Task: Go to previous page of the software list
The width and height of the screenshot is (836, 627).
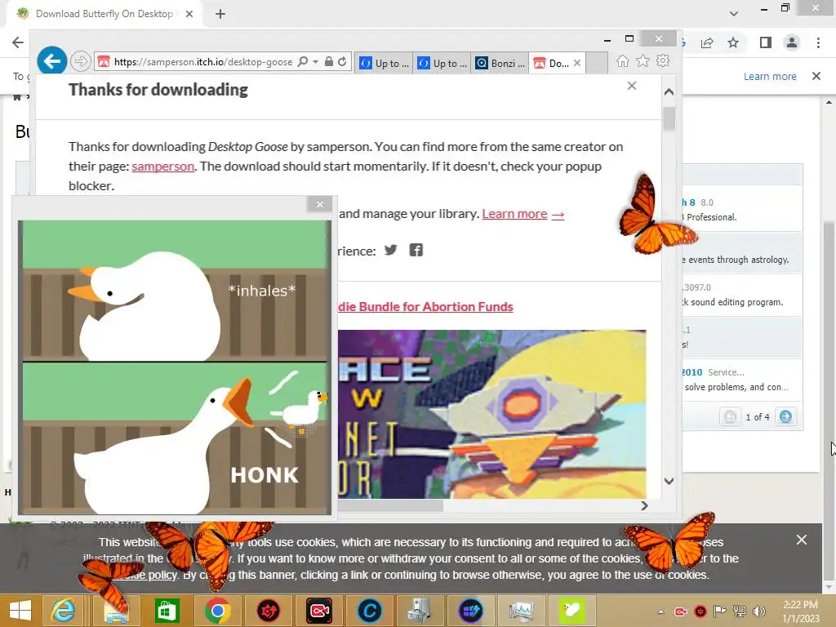Action: pyautogui.click(x=731, y=416)
